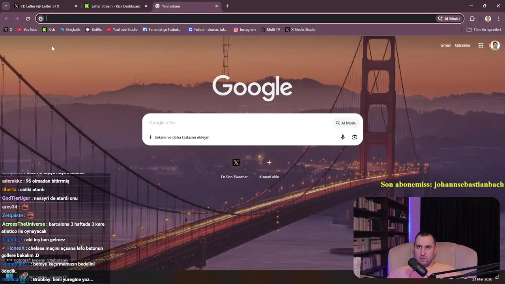
Task: Open the Fenerbahçe Futbol bookmark
Action: pyautogui.click(x=162, y=30)
